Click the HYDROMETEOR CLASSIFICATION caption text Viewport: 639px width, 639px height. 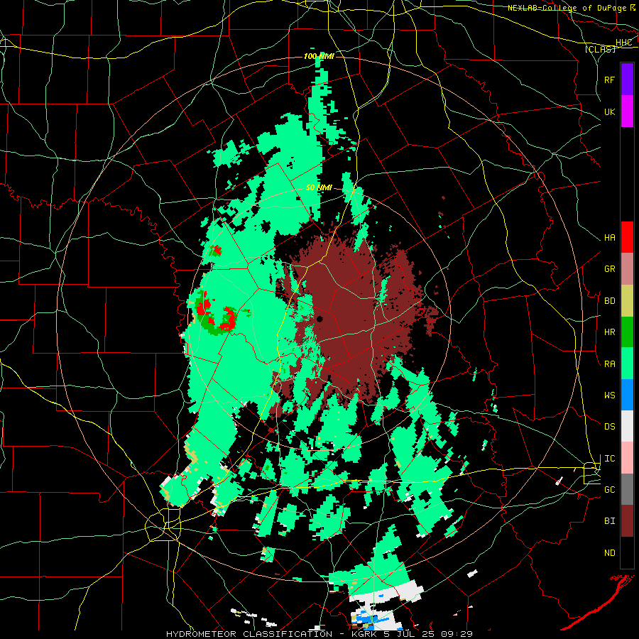[x=249, y=634]
